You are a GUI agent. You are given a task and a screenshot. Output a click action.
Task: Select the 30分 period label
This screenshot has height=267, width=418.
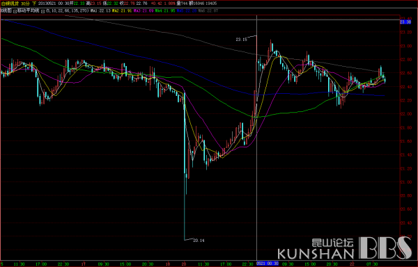(25, 3)
